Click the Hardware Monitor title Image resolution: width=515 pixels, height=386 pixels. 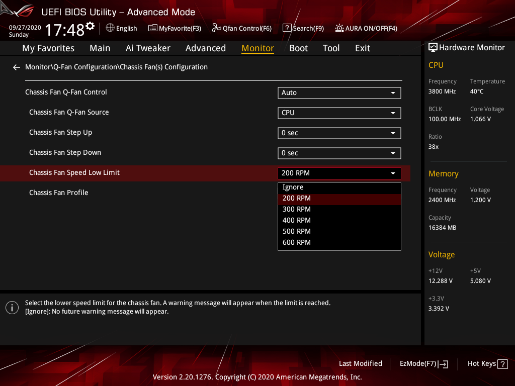[x=472, y=48]
